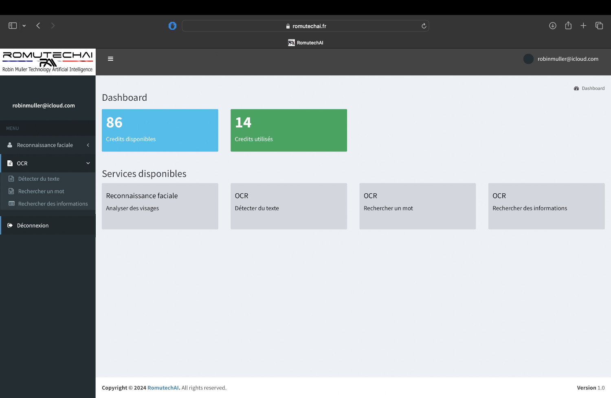
Task: Click the romutechai.fr address bar
Action: point(305,26)
